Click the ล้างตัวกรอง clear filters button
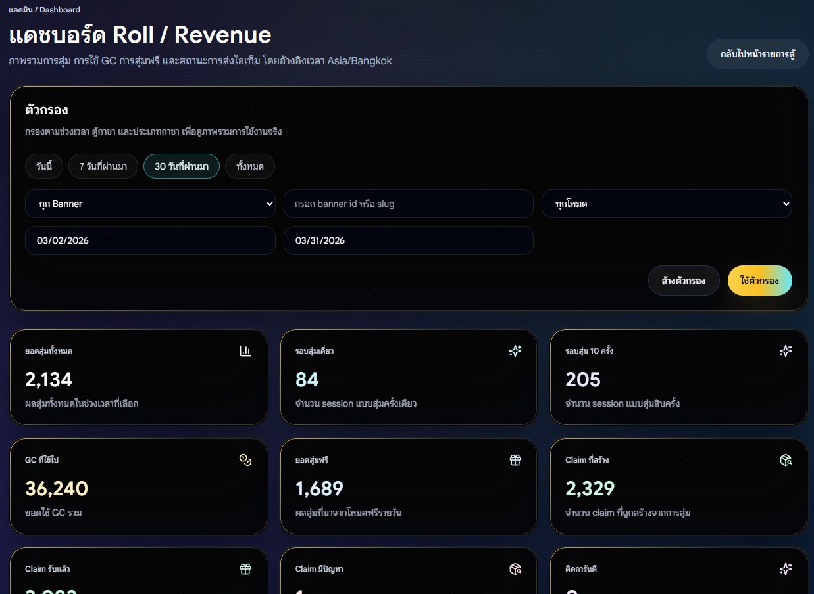The height and width of the screenshot is (594, 814). pos(684,281)
